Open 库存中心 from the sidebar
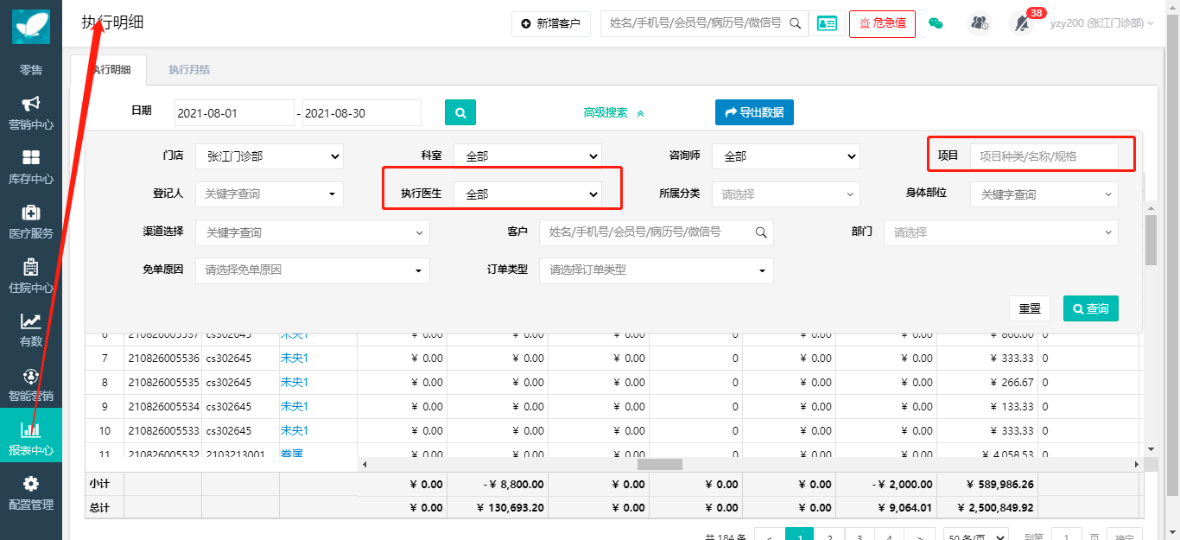 pyautogui.click(x=31, y=168)
